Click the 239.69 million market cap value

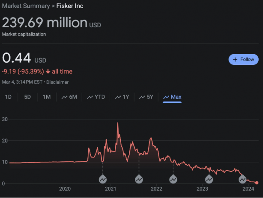pos(45,23)
